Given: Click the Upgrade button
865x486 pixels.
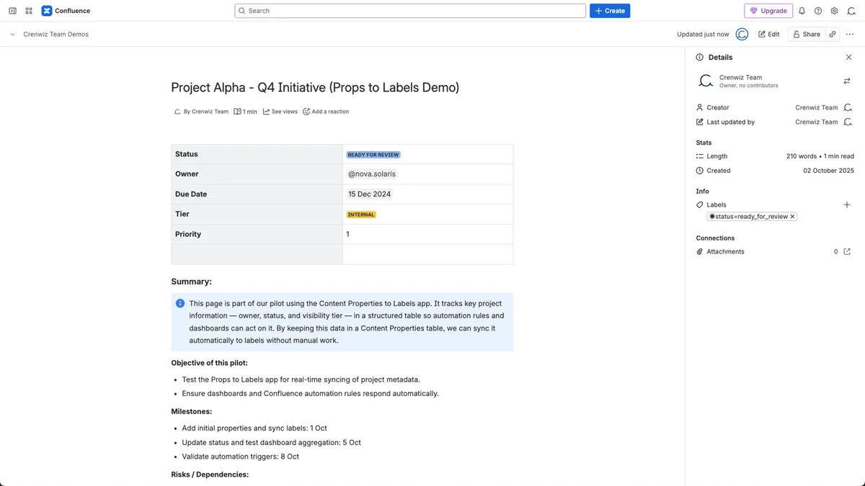Looking at the screenshot, I should [x=768, y=11].
